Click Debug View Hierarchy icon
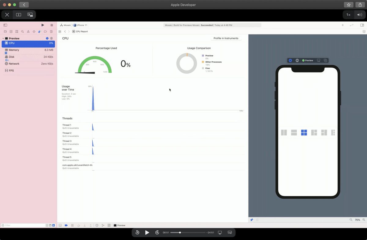367x240 pixels. [x=97, y=225]
